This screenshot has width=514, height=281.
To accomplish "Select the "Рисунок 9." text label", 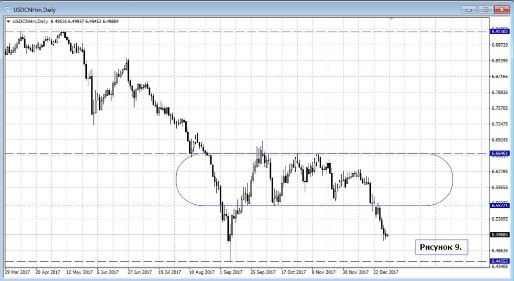I will click(441, 247).
